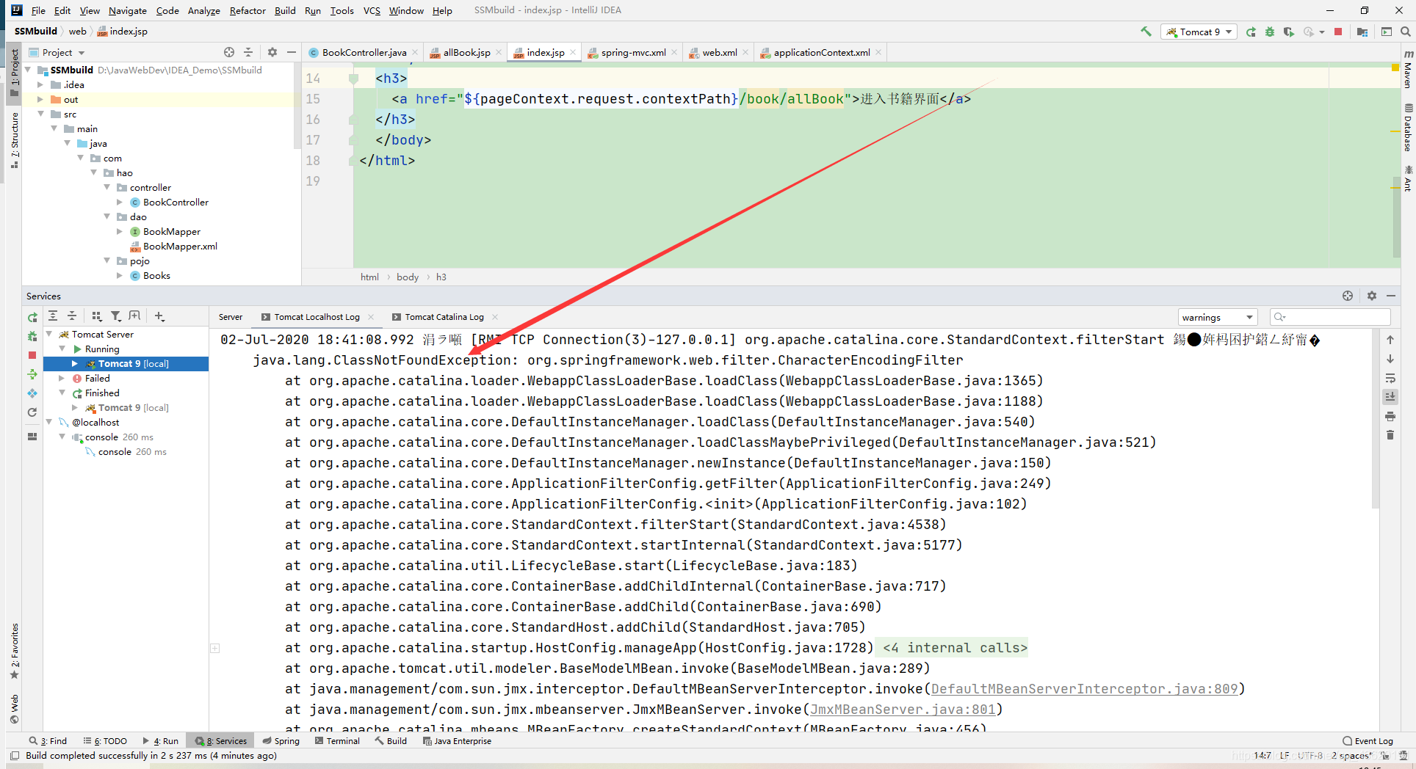The width and height of the screenshot is (1416, 769).
Task: Rerun Tomcat 9 from the main toolbar
Action: point(1251,32)
